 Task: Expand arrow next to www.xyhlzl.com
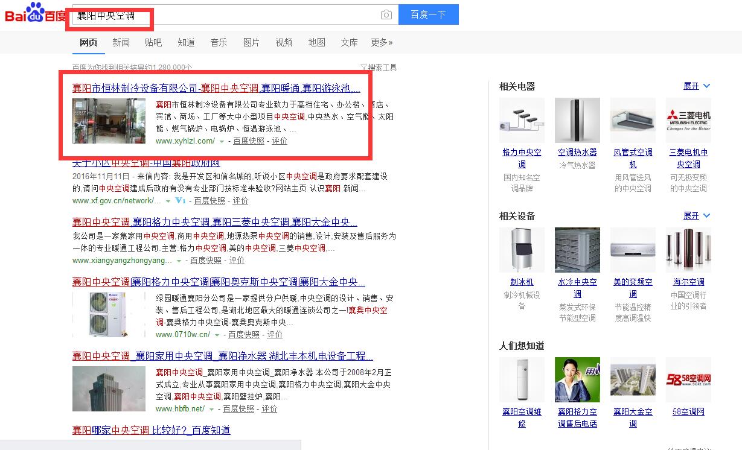[222, 142]
